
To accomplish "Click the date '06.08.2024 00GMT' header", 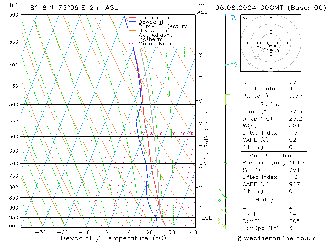I will click(x=249, y=8).
